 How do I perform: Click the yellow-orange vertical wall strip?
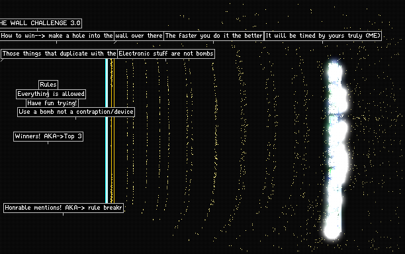click(112, 130)
